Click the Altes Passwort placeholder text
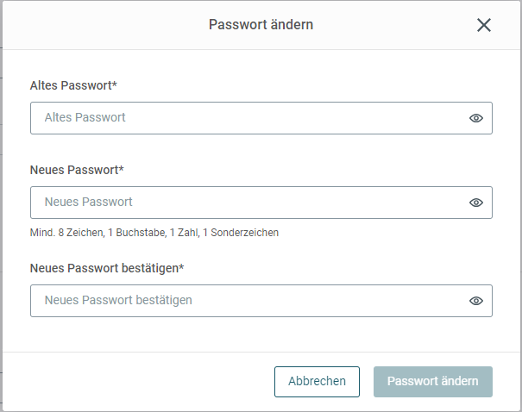 click(85, 117)
